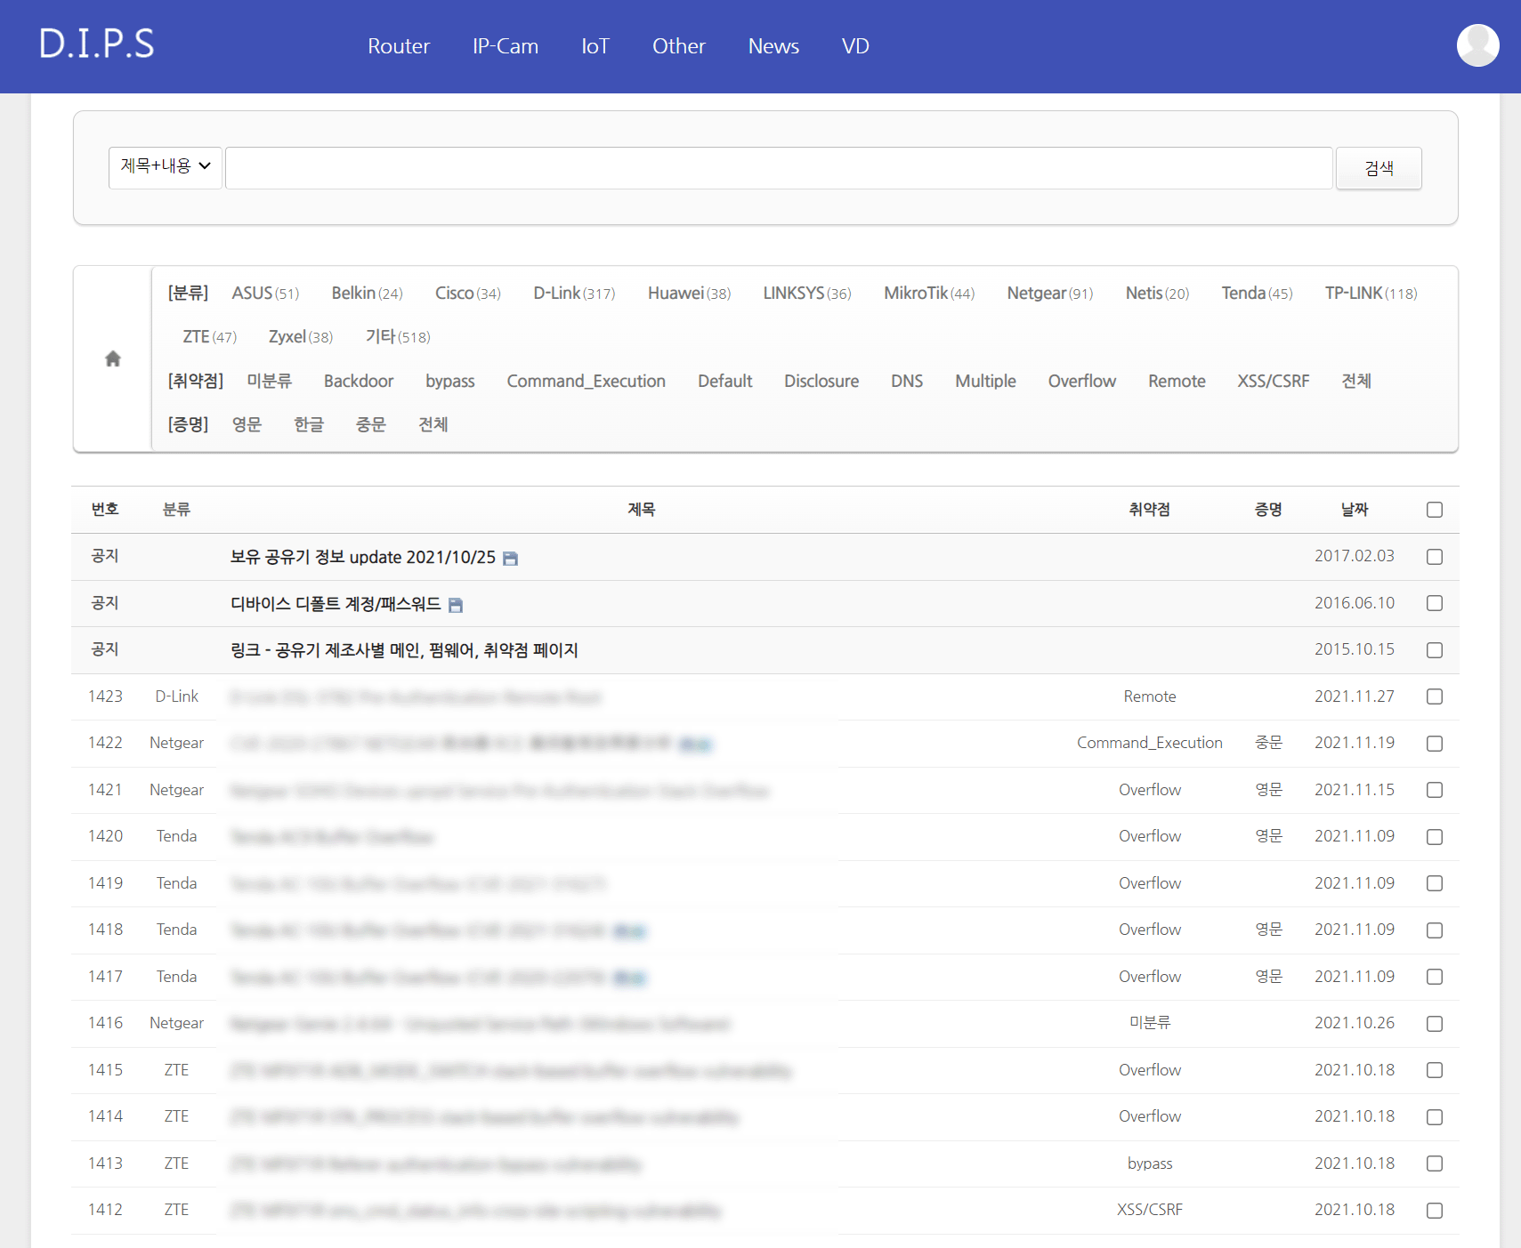
Task: Select checkbox for row 1412
Action: 1434,1211
